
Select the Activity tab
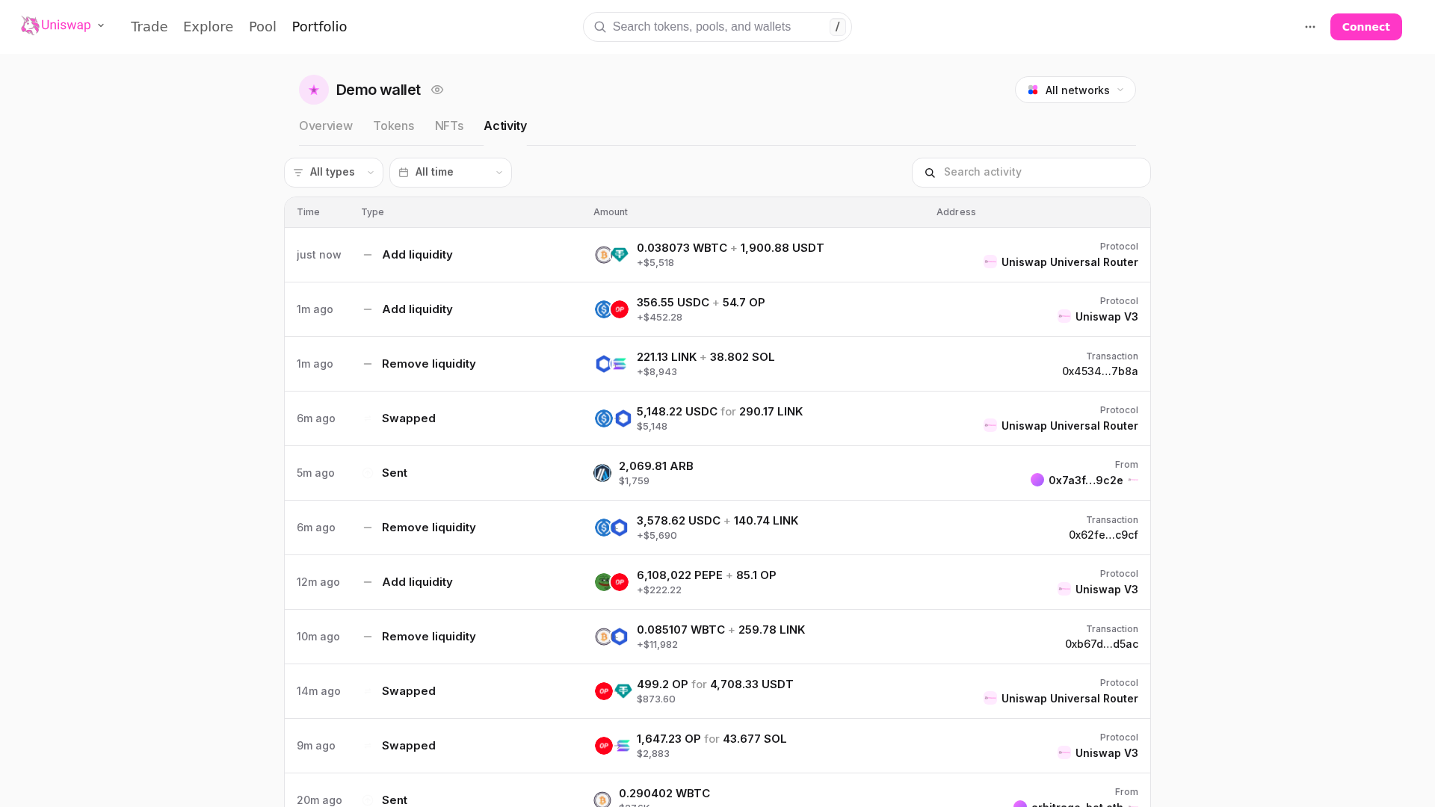point(505,126)
